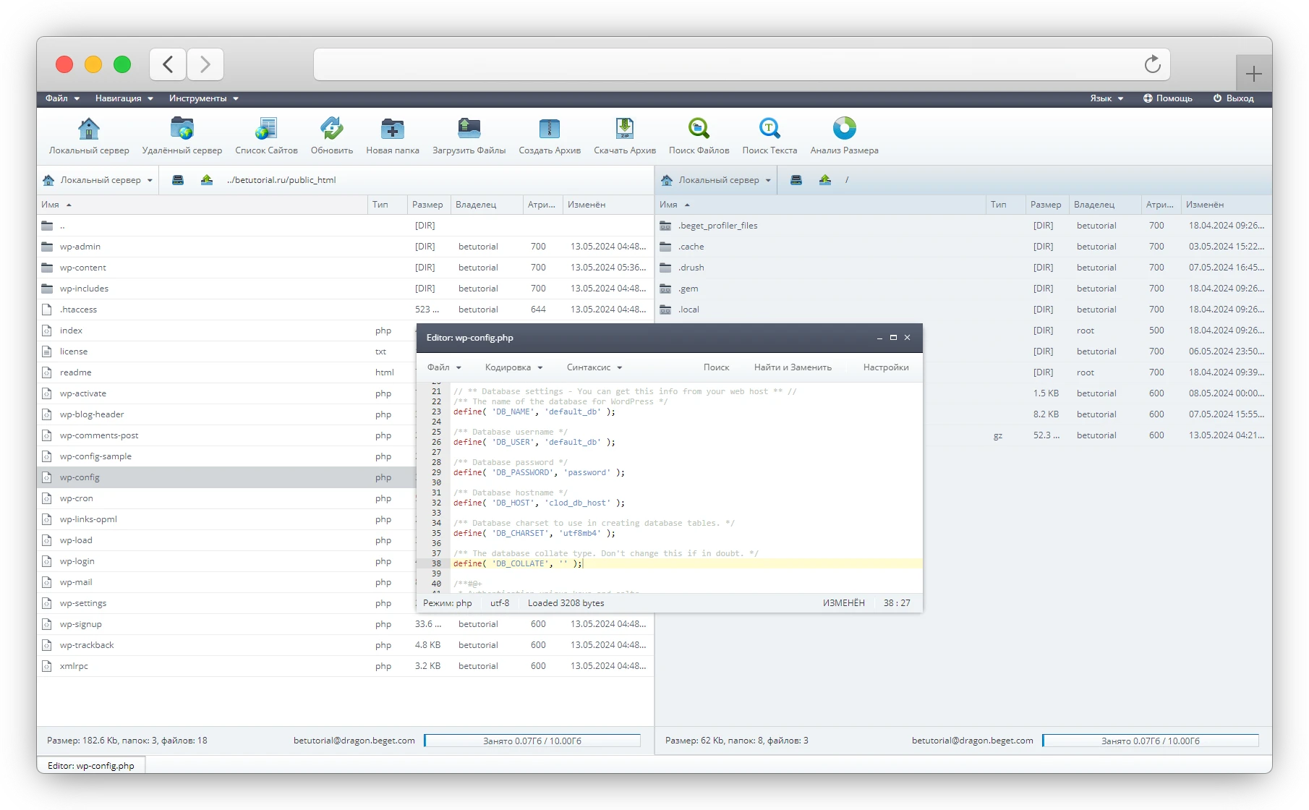Screen dimensions: 1309x810
Task: Open the Remote Server toolbar icon
Action: pyautogui.click(x=182, y=129)
